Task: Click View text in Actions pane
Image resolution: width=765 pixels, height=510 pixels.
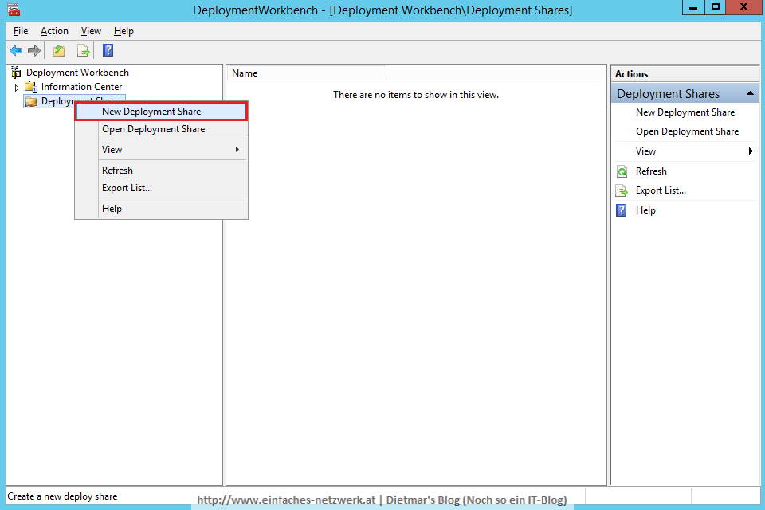Action: tap(645, 151)
